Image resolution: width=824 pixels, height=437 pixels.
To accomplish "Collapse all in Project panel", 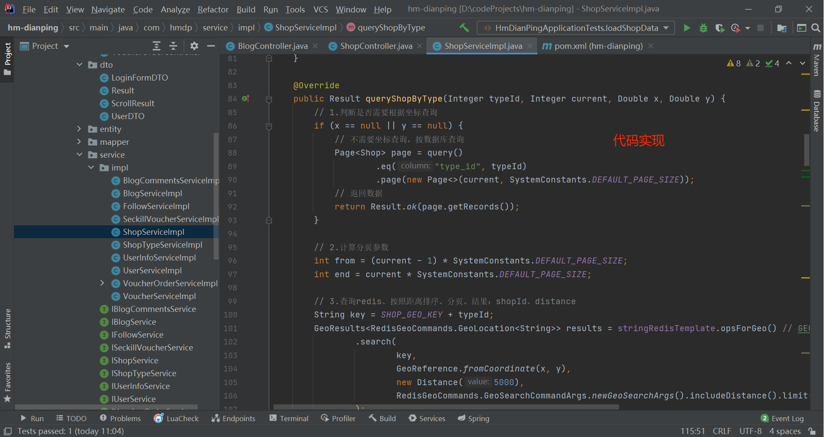I will 173,46.
